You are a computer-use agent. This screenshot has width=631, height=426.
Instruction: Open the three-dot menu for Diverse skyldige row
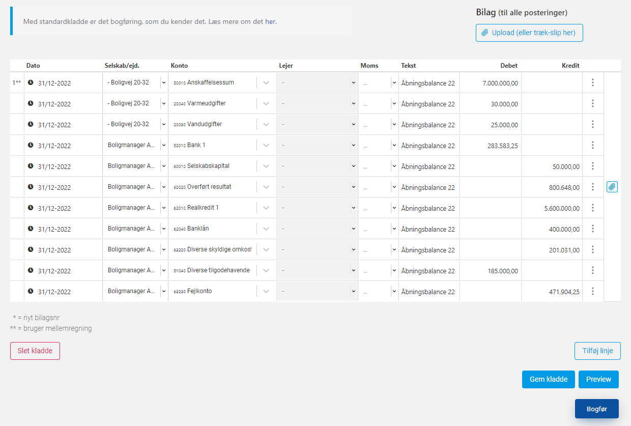(x=593, y=249)
